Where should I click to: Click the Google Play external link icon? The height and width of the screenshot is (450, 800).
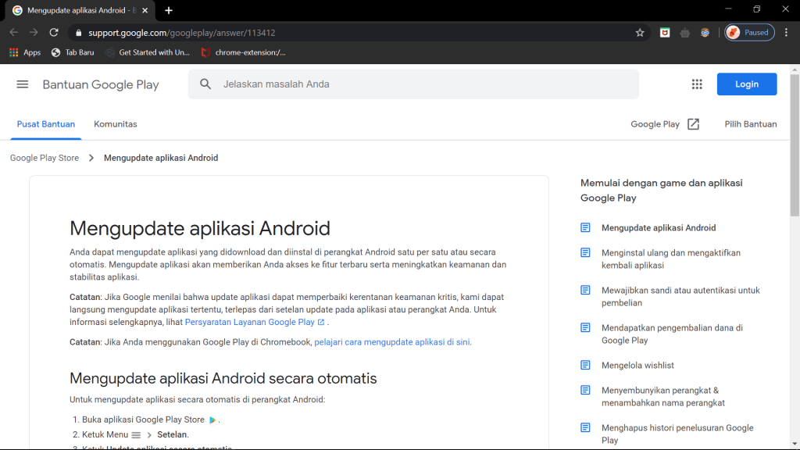(693, 124)
